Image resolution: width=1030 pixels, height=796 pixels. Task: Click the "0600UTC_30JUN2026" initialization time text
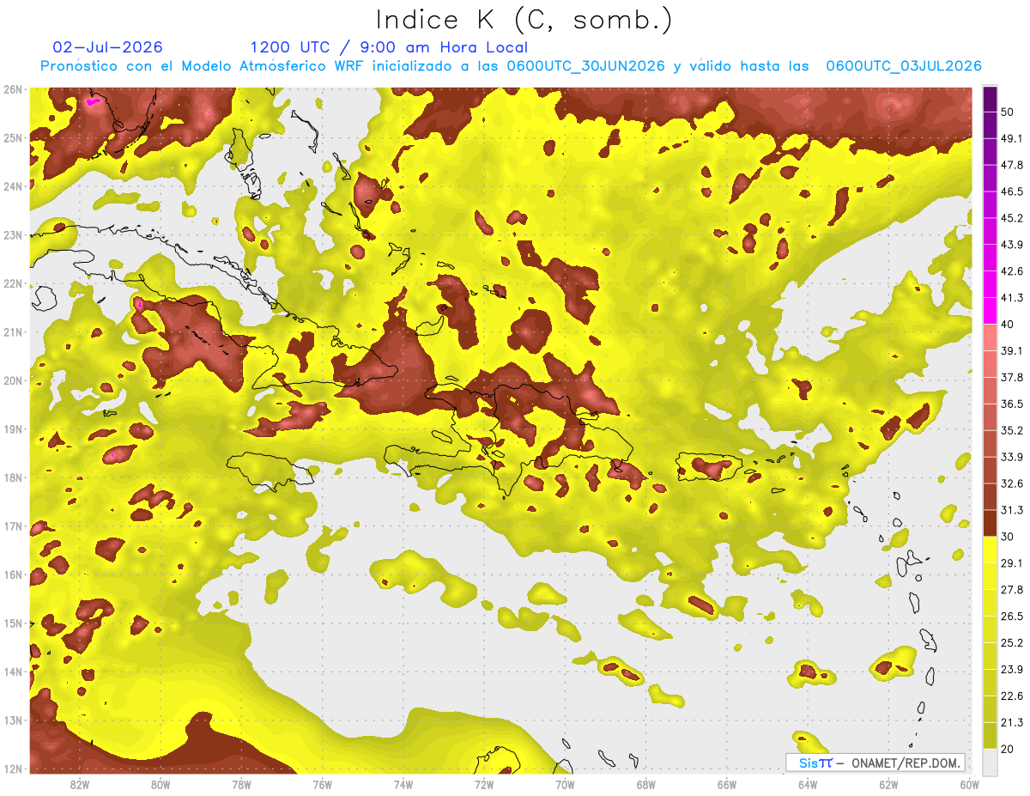(585, 66)
